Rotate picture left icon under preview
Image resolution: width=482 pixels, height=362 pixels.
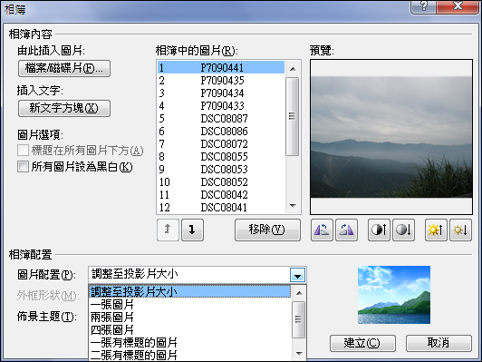click(x=322, y=230)
